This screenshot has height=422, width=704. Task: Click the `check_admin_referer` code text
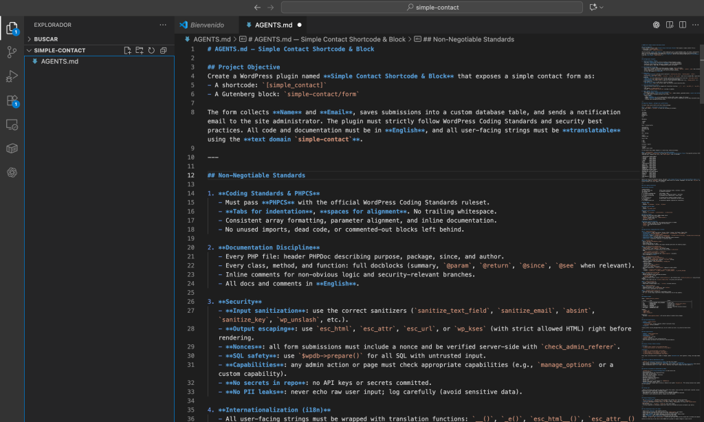point(580,347)
